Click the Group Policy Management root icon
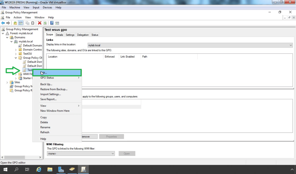The height and width of the screenshot is (174, 296). click(x=3, y=29)
